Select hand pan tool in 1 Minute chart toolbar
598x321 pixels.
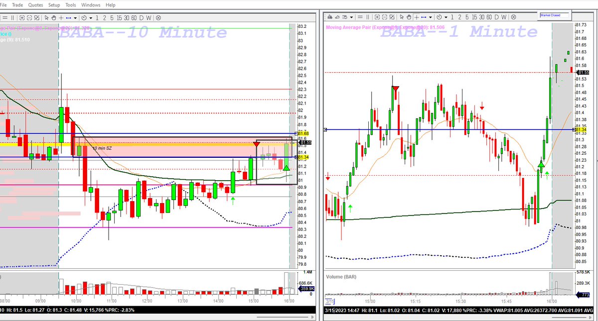click(x=409, y=17)
